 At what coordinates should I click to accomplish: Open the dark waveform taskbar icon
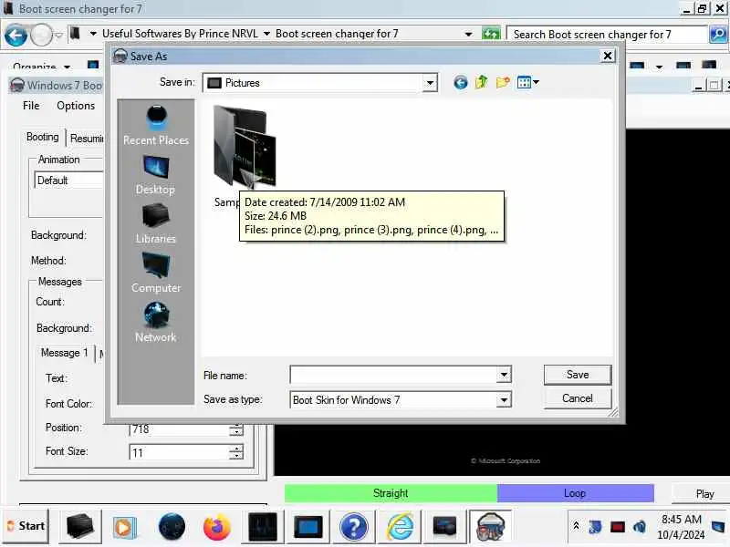(x=263, y=527)
